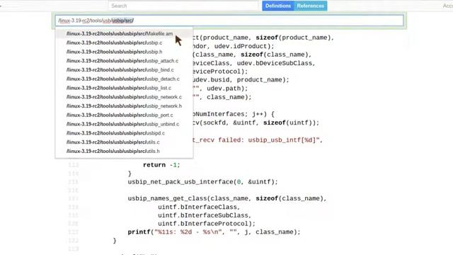The width and height of the screenshot is (453, 255).
Task: Select the Definitions button
Action: (278, 6)
